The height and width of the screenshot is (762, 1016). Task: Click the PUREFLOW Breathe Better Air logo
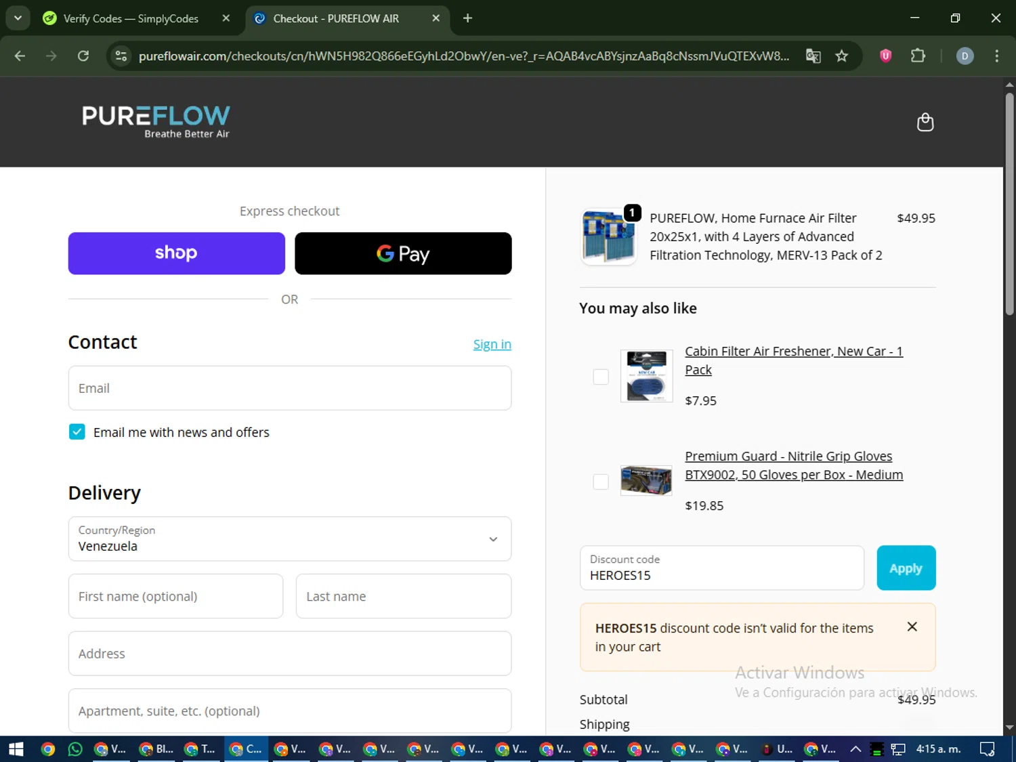pos(156,122)
